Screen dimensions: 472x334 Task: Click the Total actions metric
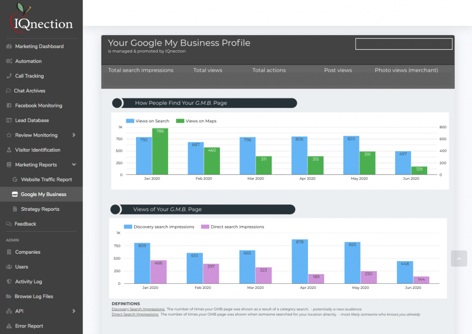pyautogui.click(x=269, y=70)
